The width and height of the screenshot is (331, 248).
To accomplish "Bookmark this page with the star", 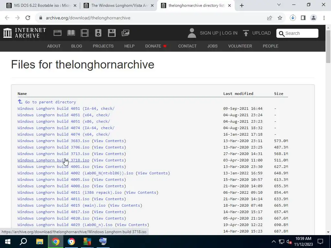I will (280, 18).
